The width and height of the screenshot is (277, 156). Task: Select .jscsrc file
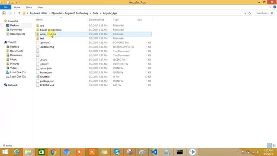point(43,60)
